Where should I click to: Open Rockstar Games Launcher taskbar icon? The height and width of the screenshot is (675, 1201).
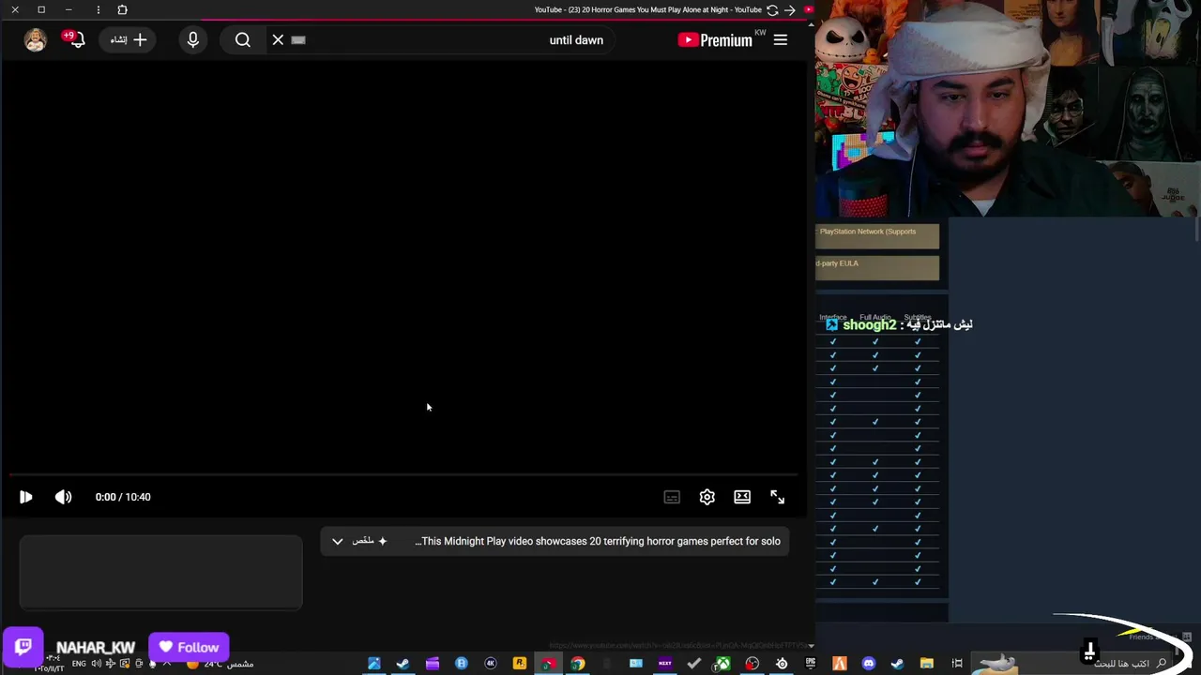coord(519,664)
